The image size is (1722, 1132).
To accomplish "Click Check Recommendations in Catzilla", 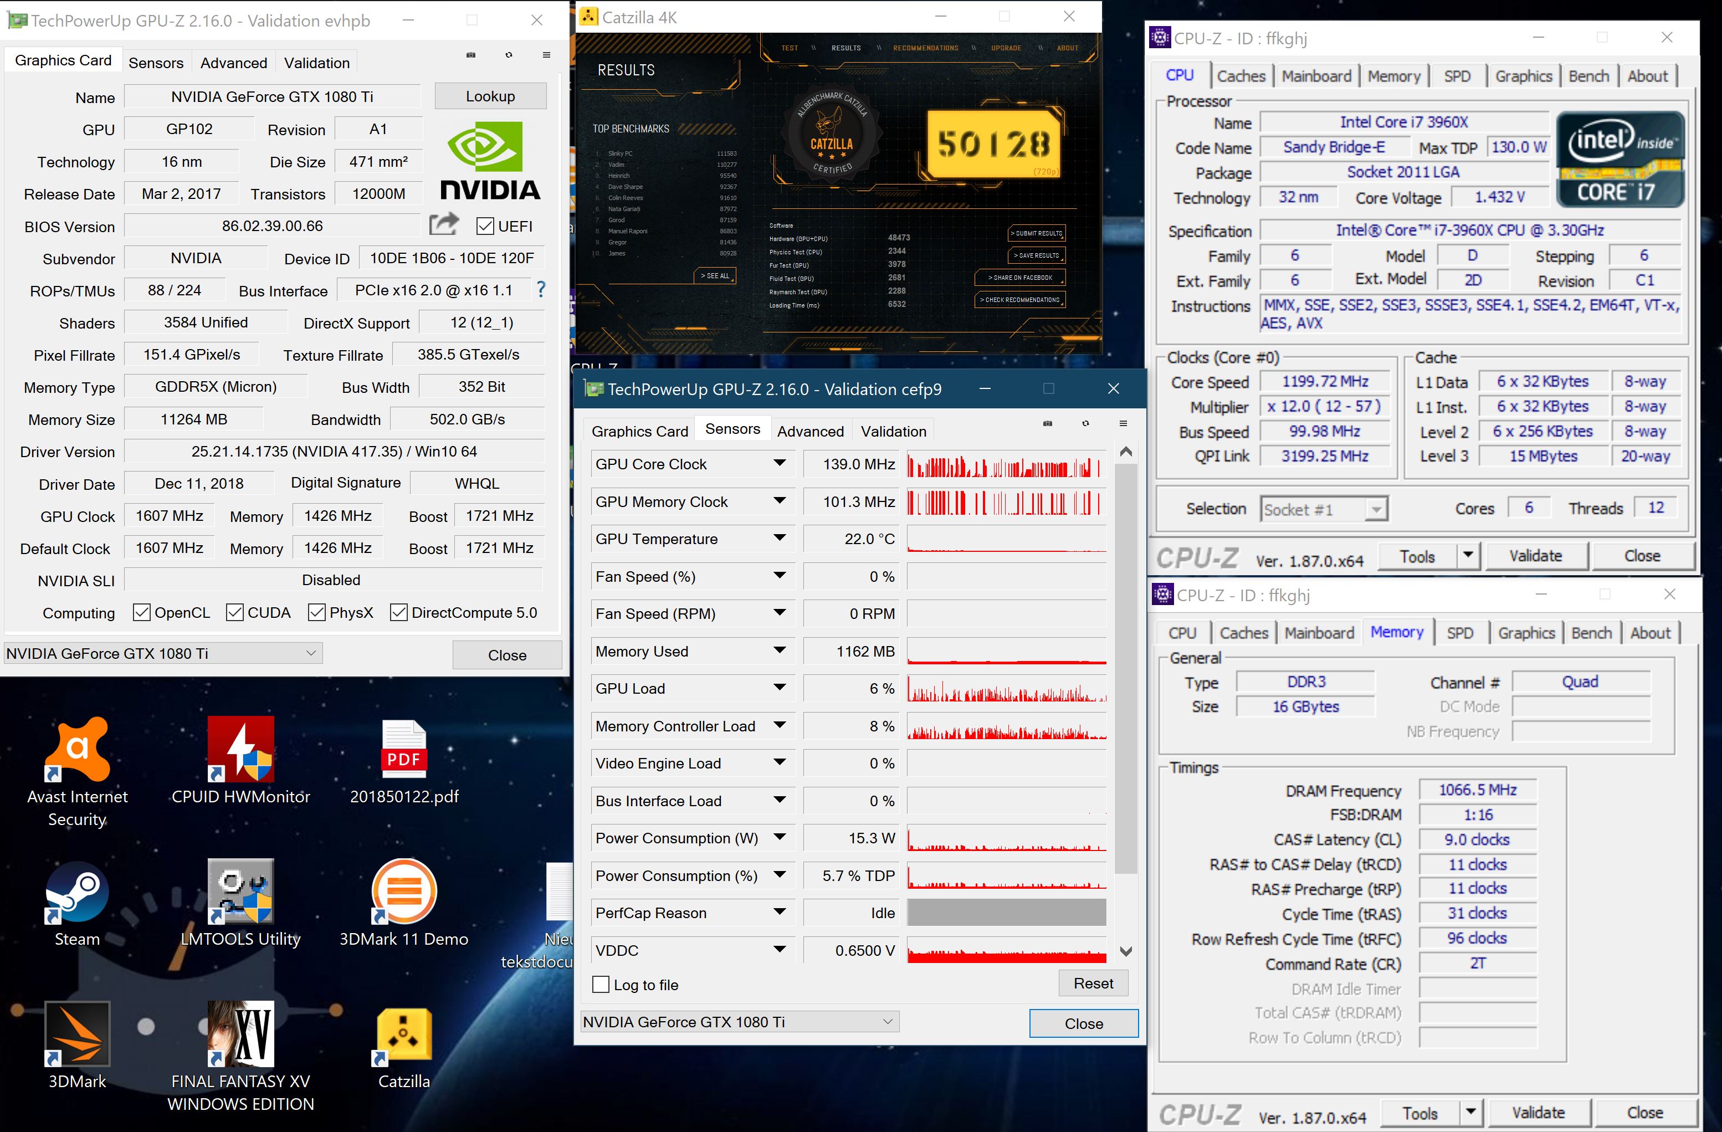I will 1021,300.
